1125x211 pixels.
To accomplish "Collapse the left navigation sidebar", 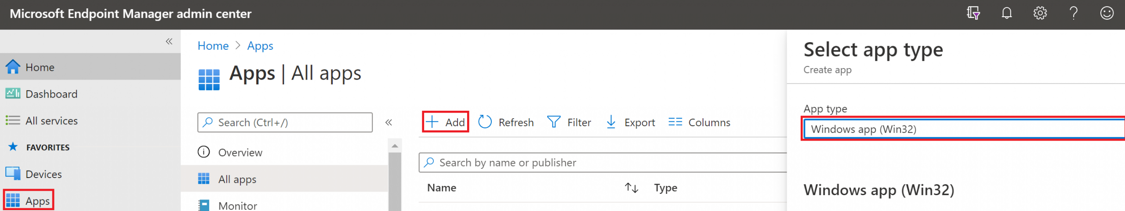I will coord(169,41).
